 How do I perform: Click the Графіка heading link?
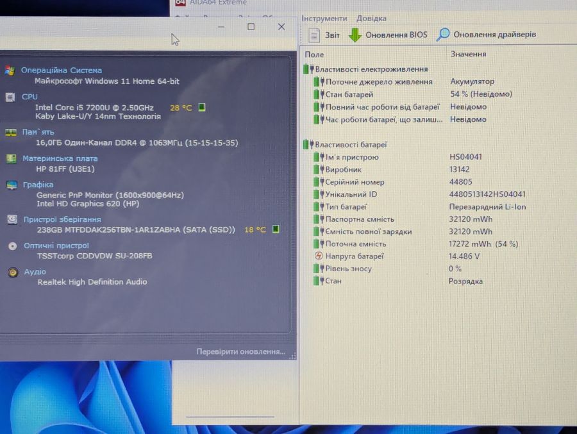38,185
